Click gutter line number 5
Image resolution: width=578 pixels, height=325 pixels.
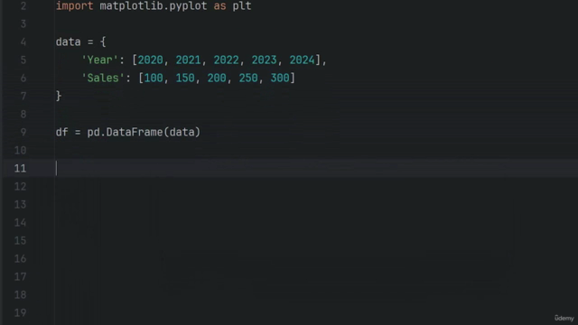(23, 60)
